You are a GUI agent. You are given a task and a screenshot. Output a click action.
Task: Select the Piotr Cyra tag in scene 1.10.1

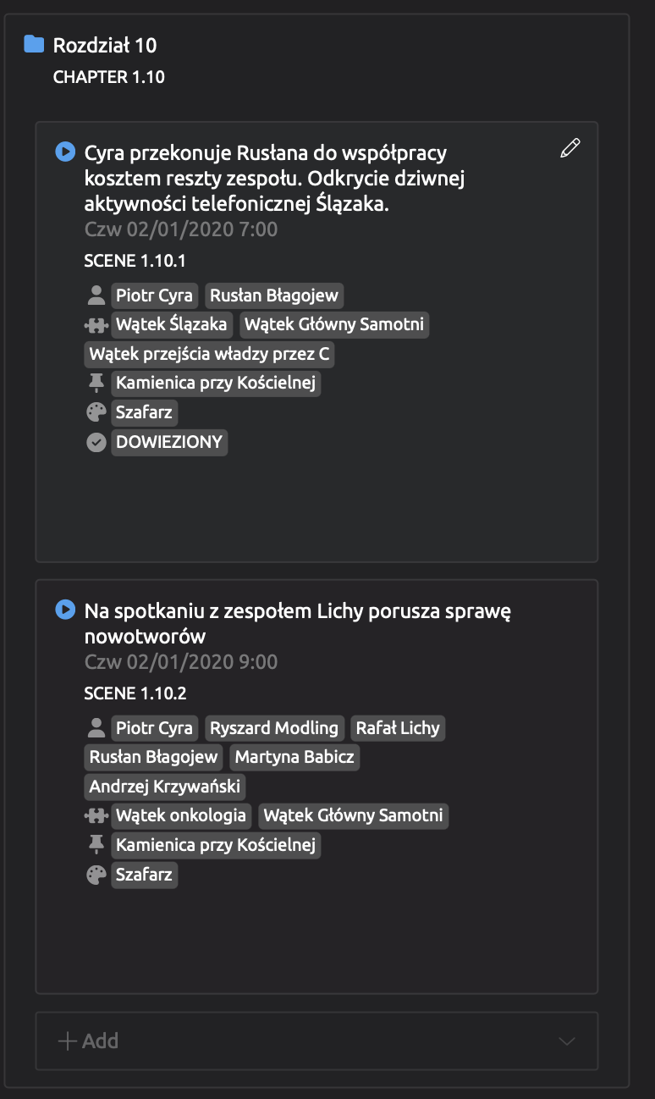155,295
